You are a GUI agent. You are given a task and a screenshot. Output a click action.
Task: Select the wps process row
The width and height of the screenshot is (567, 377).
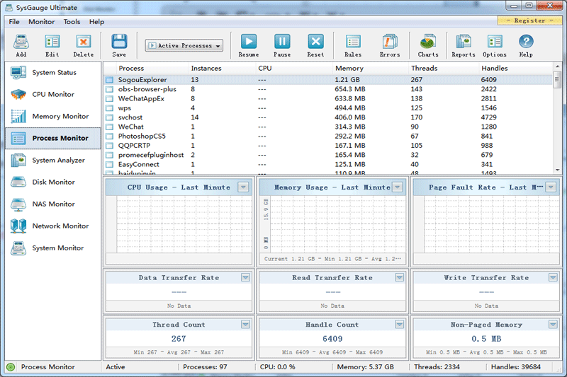pyautogui.click(x=328, y=108)
